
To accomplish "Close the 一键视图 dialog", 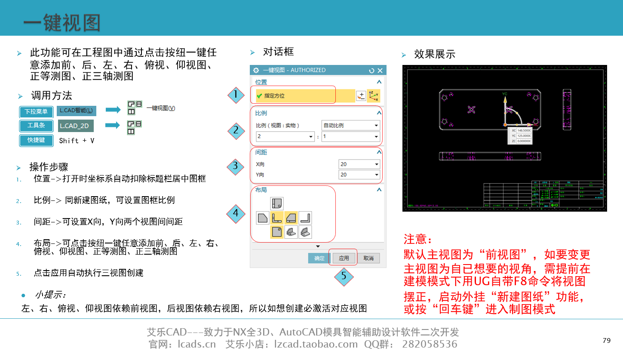I will point(380,70).
